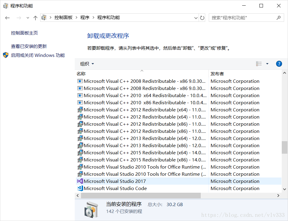Open the 组织 dropdown menu
The height and width of the screenshot is (221, 288).
click(x=87, y=64)
